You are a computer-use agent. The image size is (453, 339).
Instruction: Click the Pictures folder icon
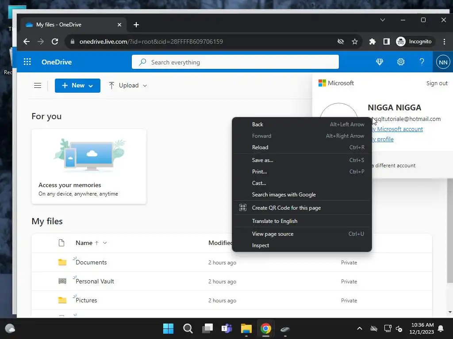tap(62, 300)
